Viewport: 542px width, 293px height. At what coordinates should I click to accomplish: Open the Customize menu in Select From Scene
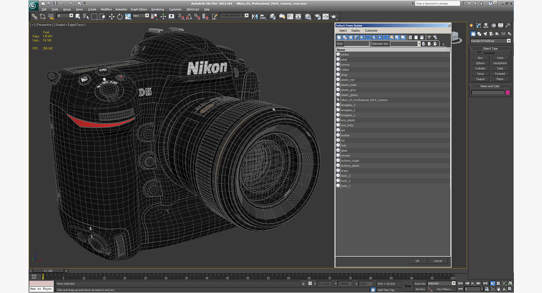tap(371, 31)
